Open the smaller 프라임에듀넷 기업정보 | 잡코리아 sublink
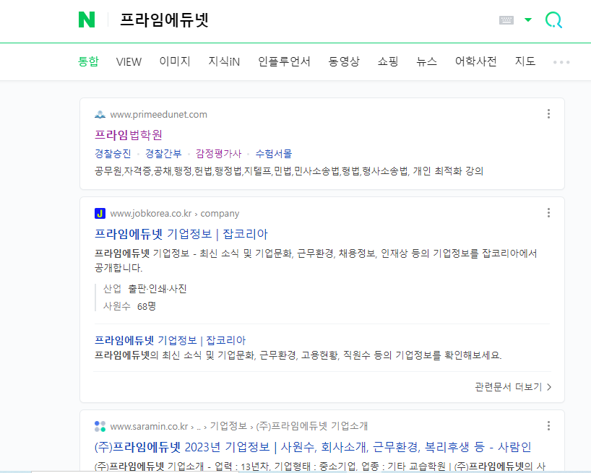Image resolution: width=591 pixels, height=473 pixels. click(170, 340)
